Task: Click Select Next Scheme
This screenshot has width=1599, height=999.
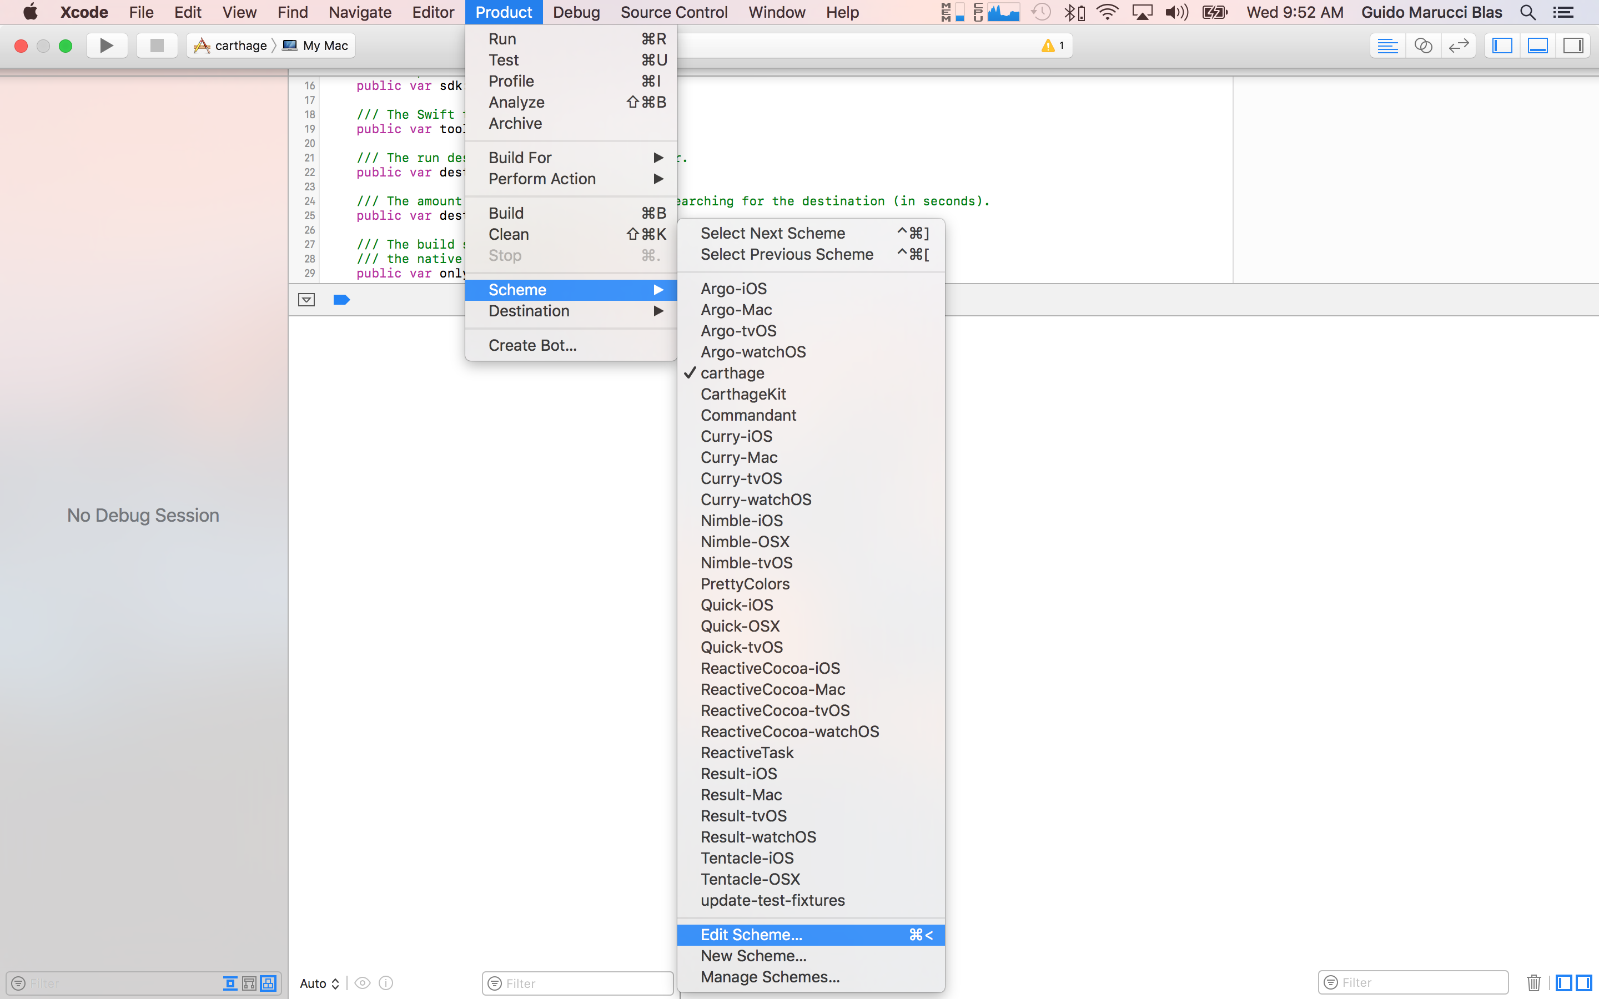Action: coord(811,233)
